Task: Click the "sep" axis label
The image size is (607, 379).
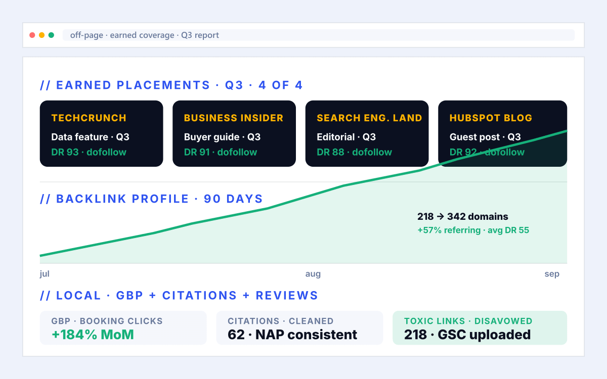Action: click(x=552, y=274)
